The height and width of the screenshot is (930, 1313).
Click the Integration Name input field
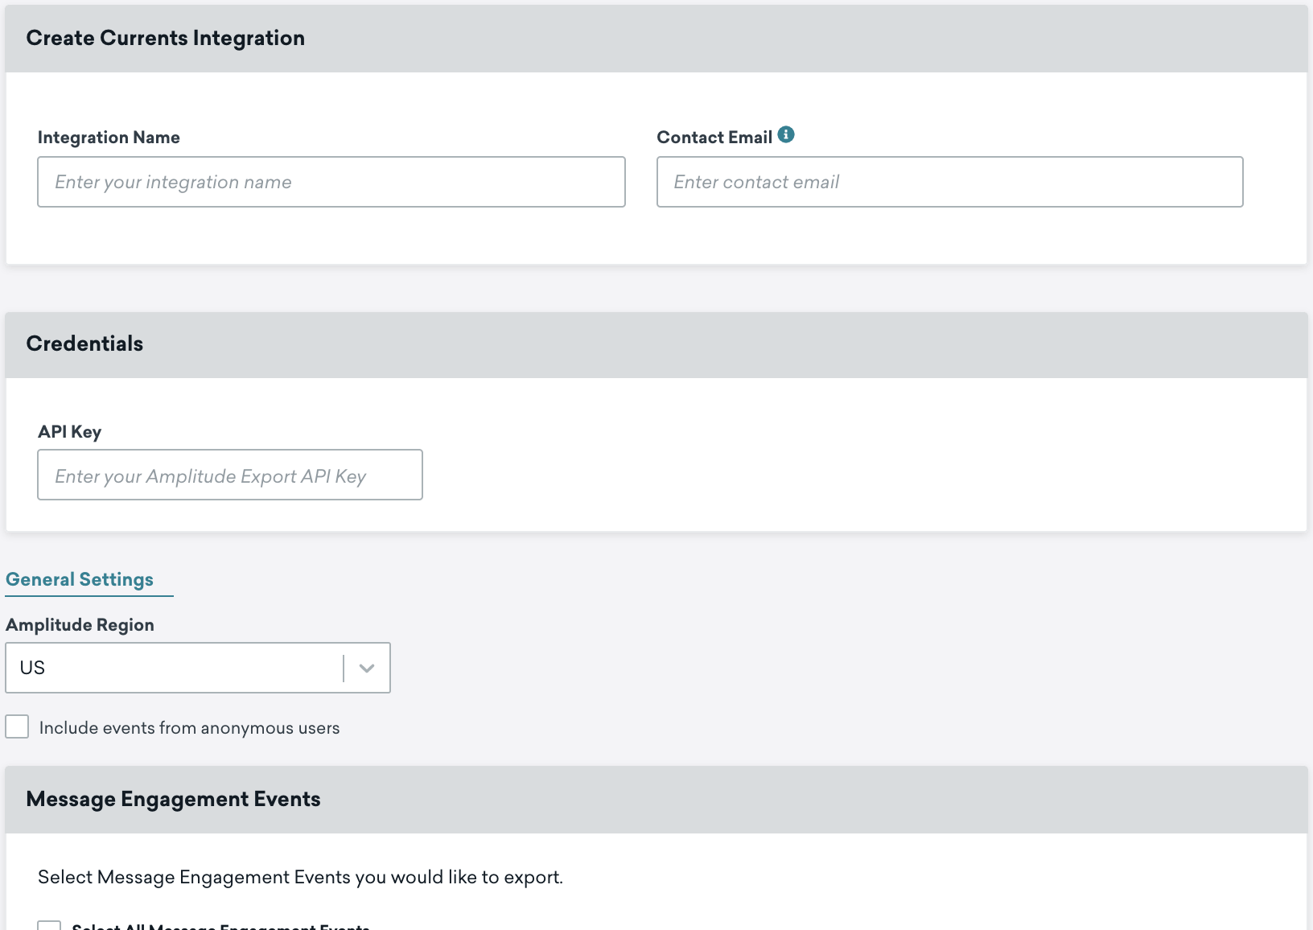click(331, 182)
